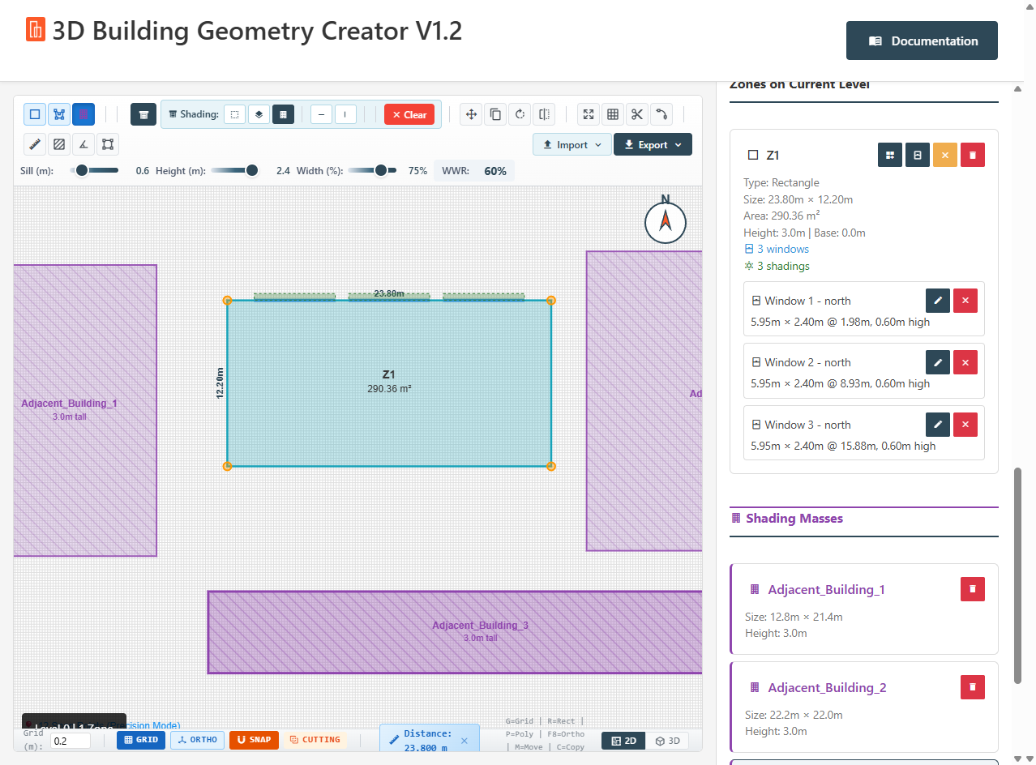Screen dimensions: 1036x765
Task: Edit Window 2 - north with pencil icon
Action: point(937,362)
